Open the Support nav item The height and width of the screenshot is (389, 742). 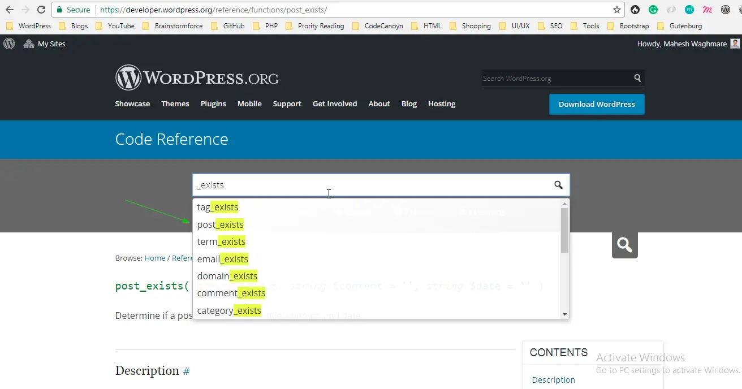[x=287, y=103]
